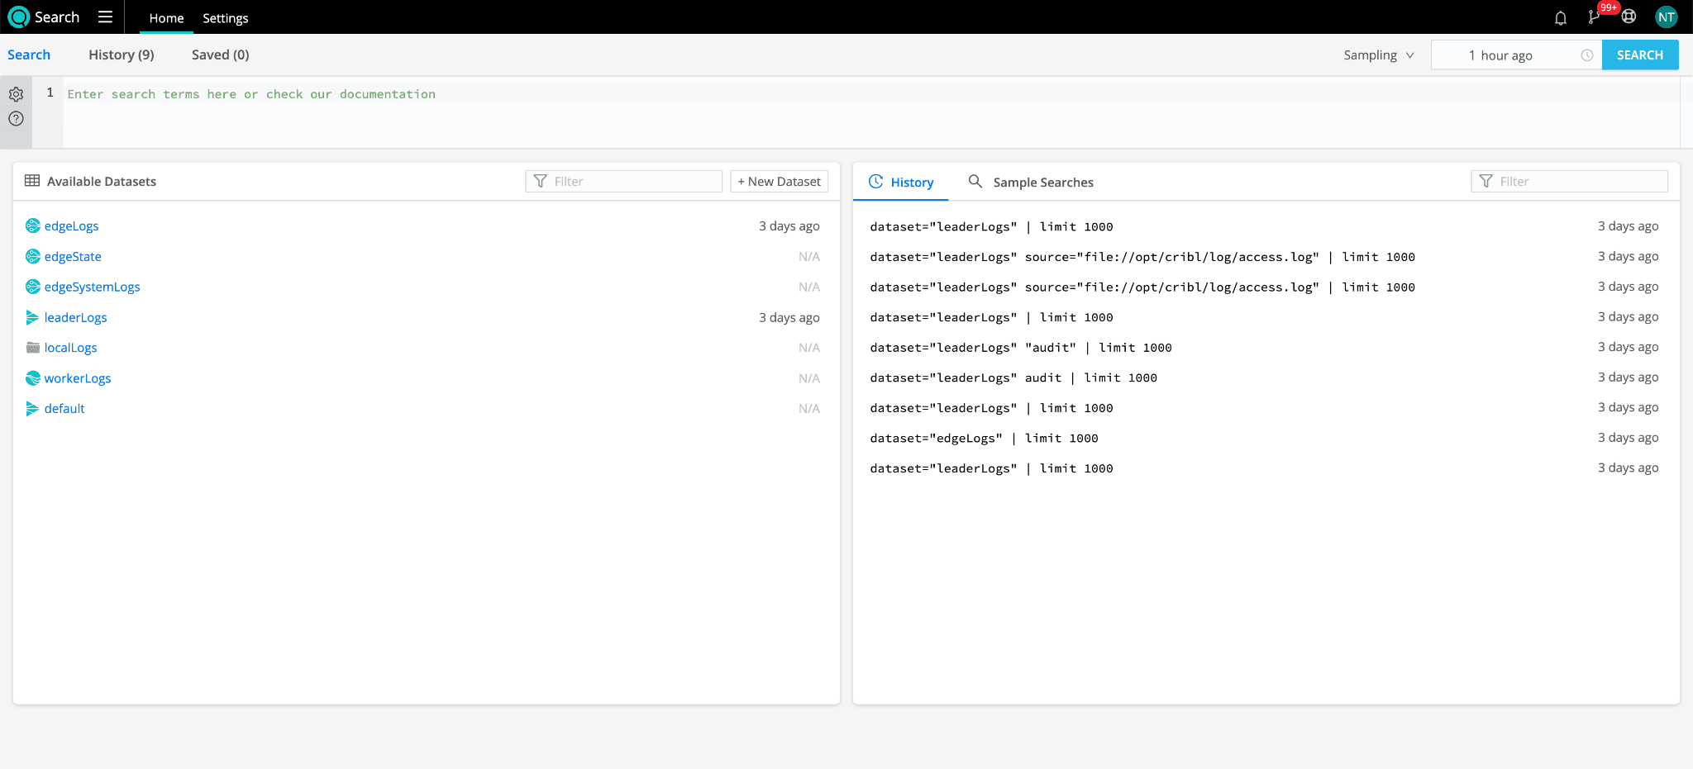Click the Cribl Search logo
This screenshot has width=1693, height=769.
click(19, 17)
